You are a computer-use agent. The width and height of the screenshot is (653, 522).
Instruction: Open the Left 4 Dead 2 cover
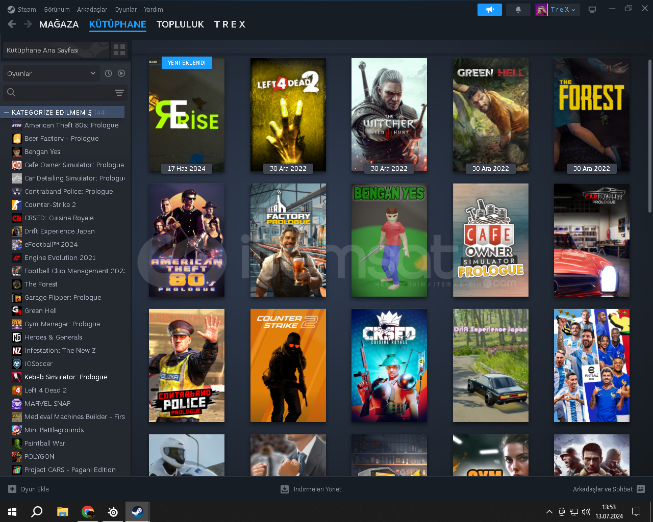(288, 115)
